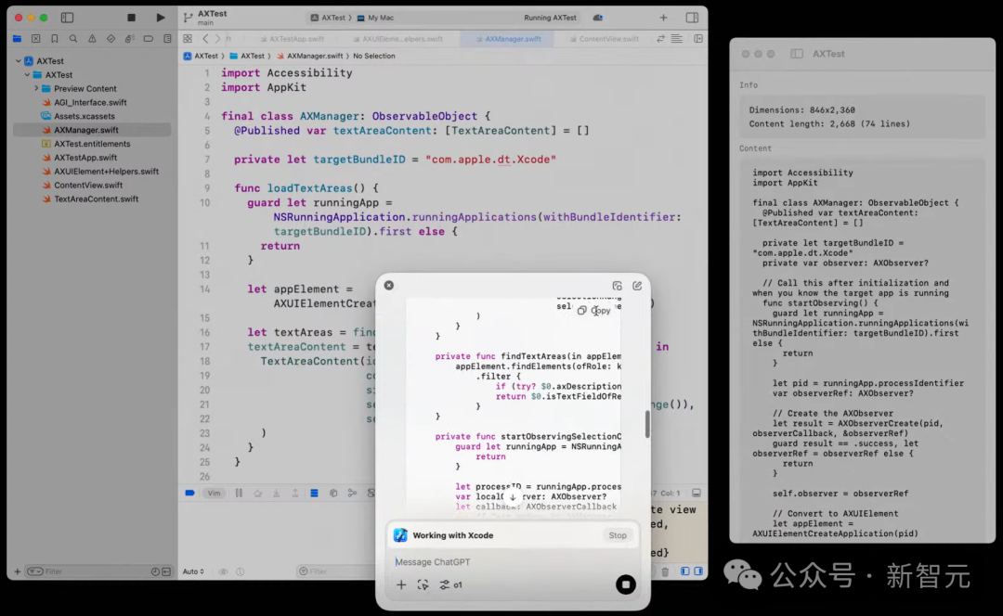
Task: Open the Bookmark navigator icon
Action: pos(55,39)
